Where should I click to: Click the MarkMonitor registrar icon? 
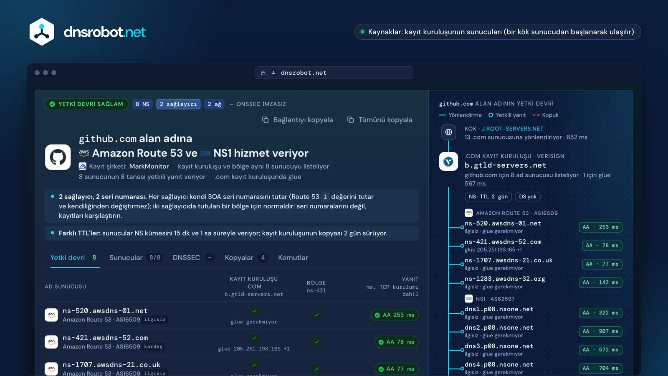[x=83, y=166]
